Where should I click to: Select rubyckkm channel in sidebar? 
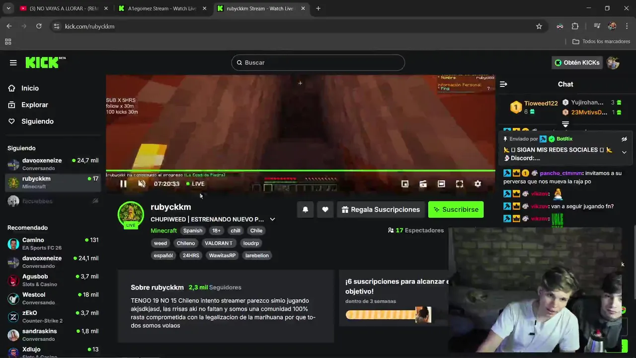pos(53,182)
